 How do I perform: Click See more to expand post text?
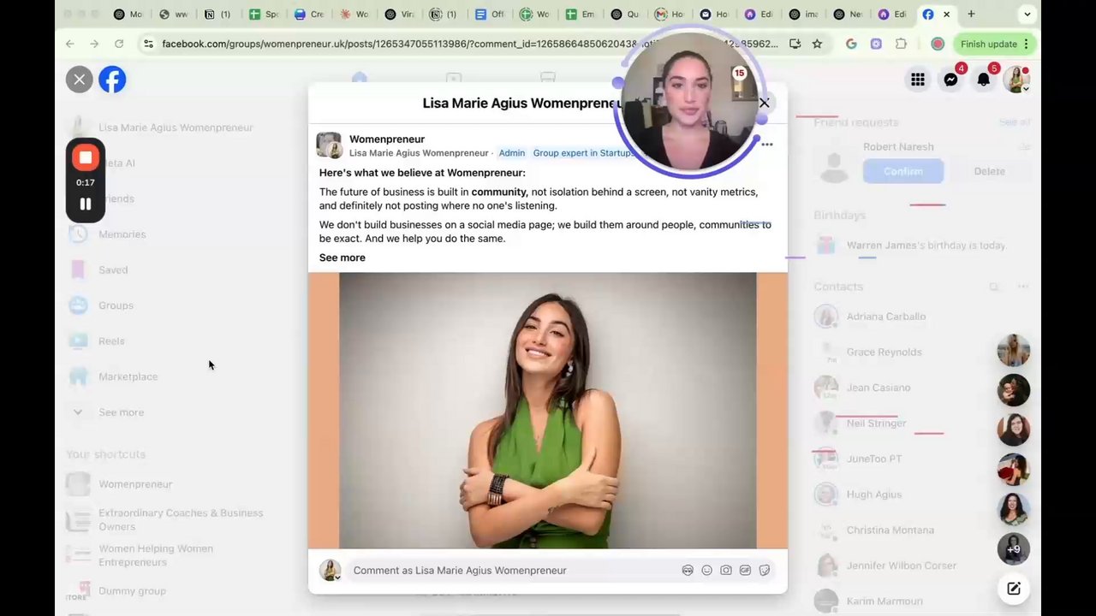tap(342, 258)
